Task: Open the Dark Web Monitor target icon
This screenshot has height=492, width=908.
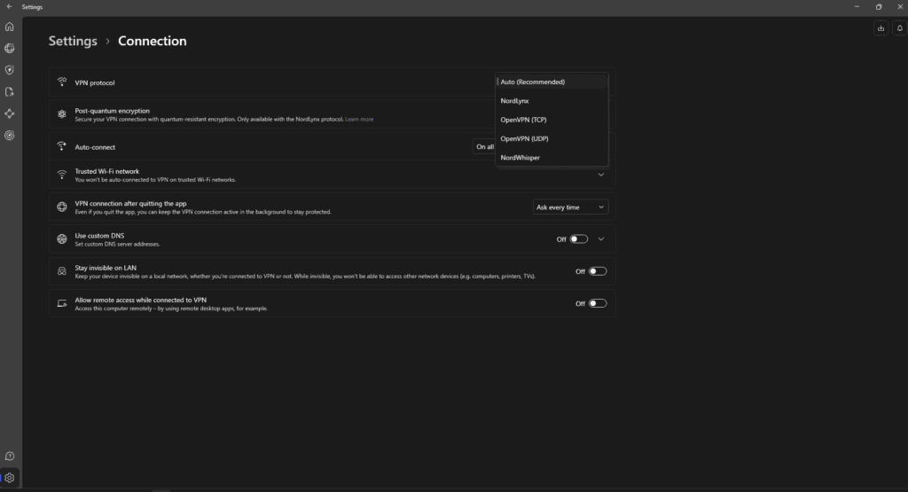Action: point(10,136)
